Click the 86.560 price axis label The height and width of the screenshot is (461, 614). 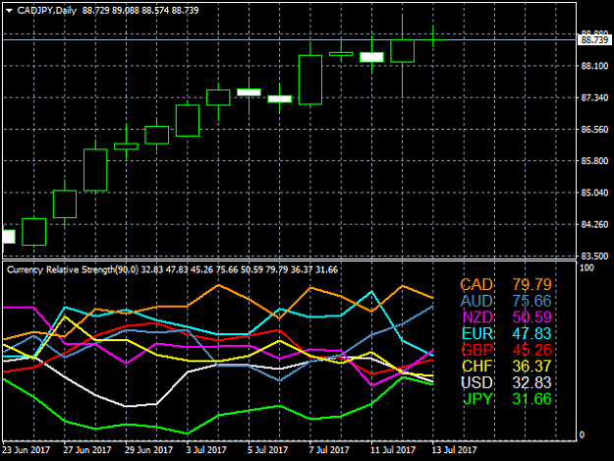point(594,129)
